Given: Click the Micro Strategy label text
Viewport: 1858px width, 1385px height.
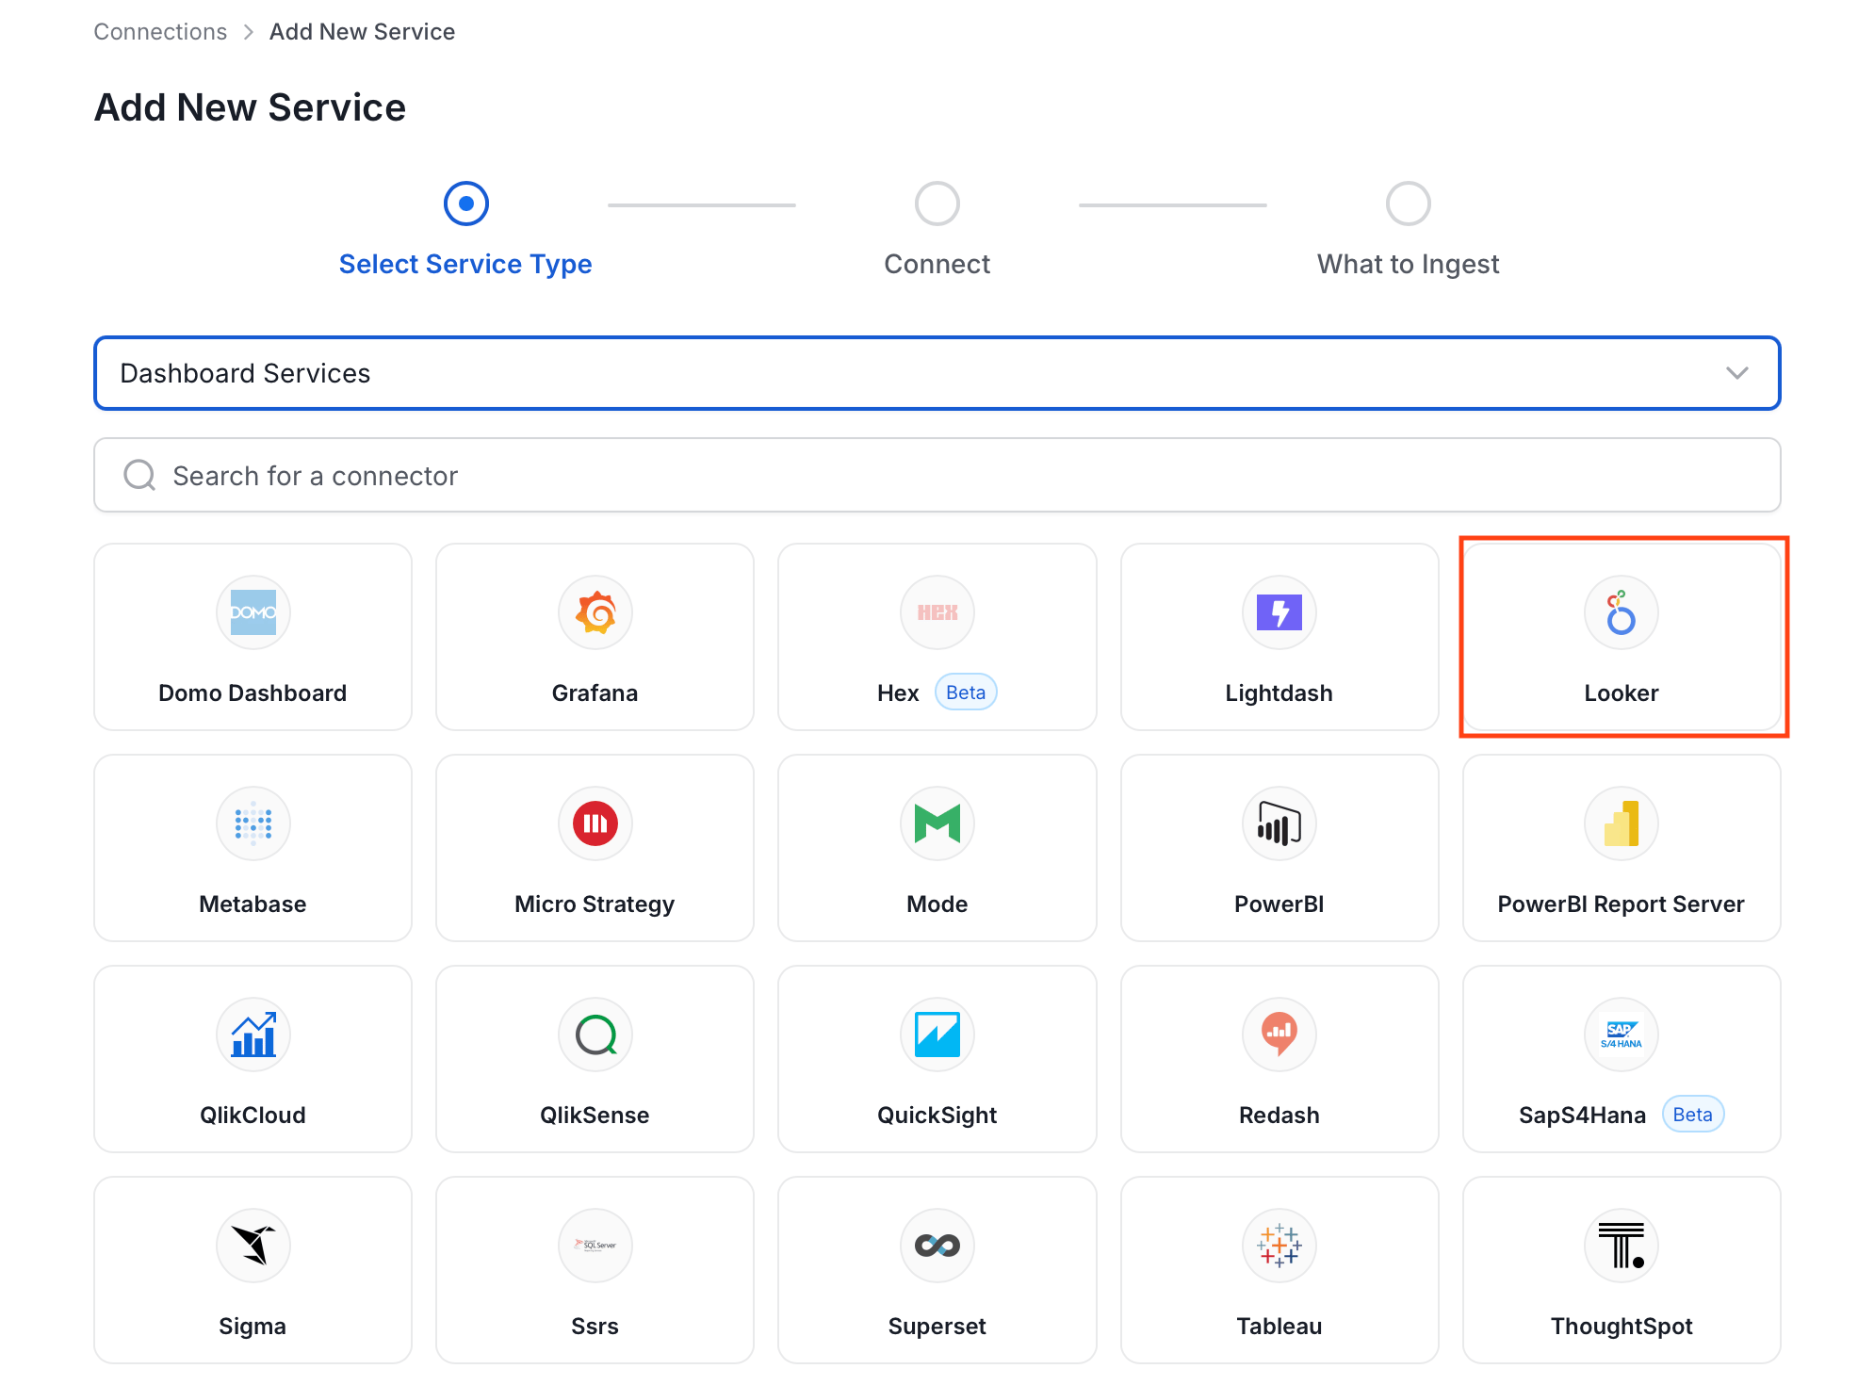Looking at the screenshot, I should 595,904.
